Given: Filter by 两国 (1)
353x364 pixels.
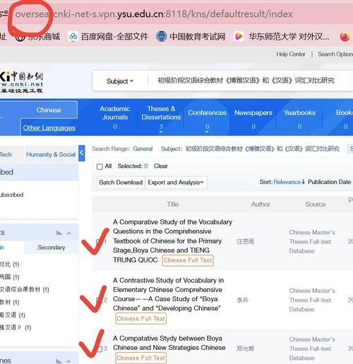Looking at the screenshot, I should (9, 277).
